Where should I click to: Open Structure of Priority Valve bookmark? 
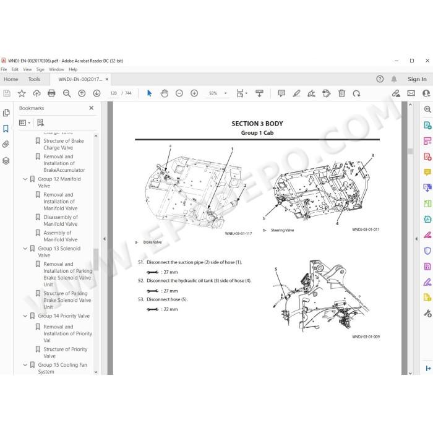pyautogui.click(x=66, y=353)
